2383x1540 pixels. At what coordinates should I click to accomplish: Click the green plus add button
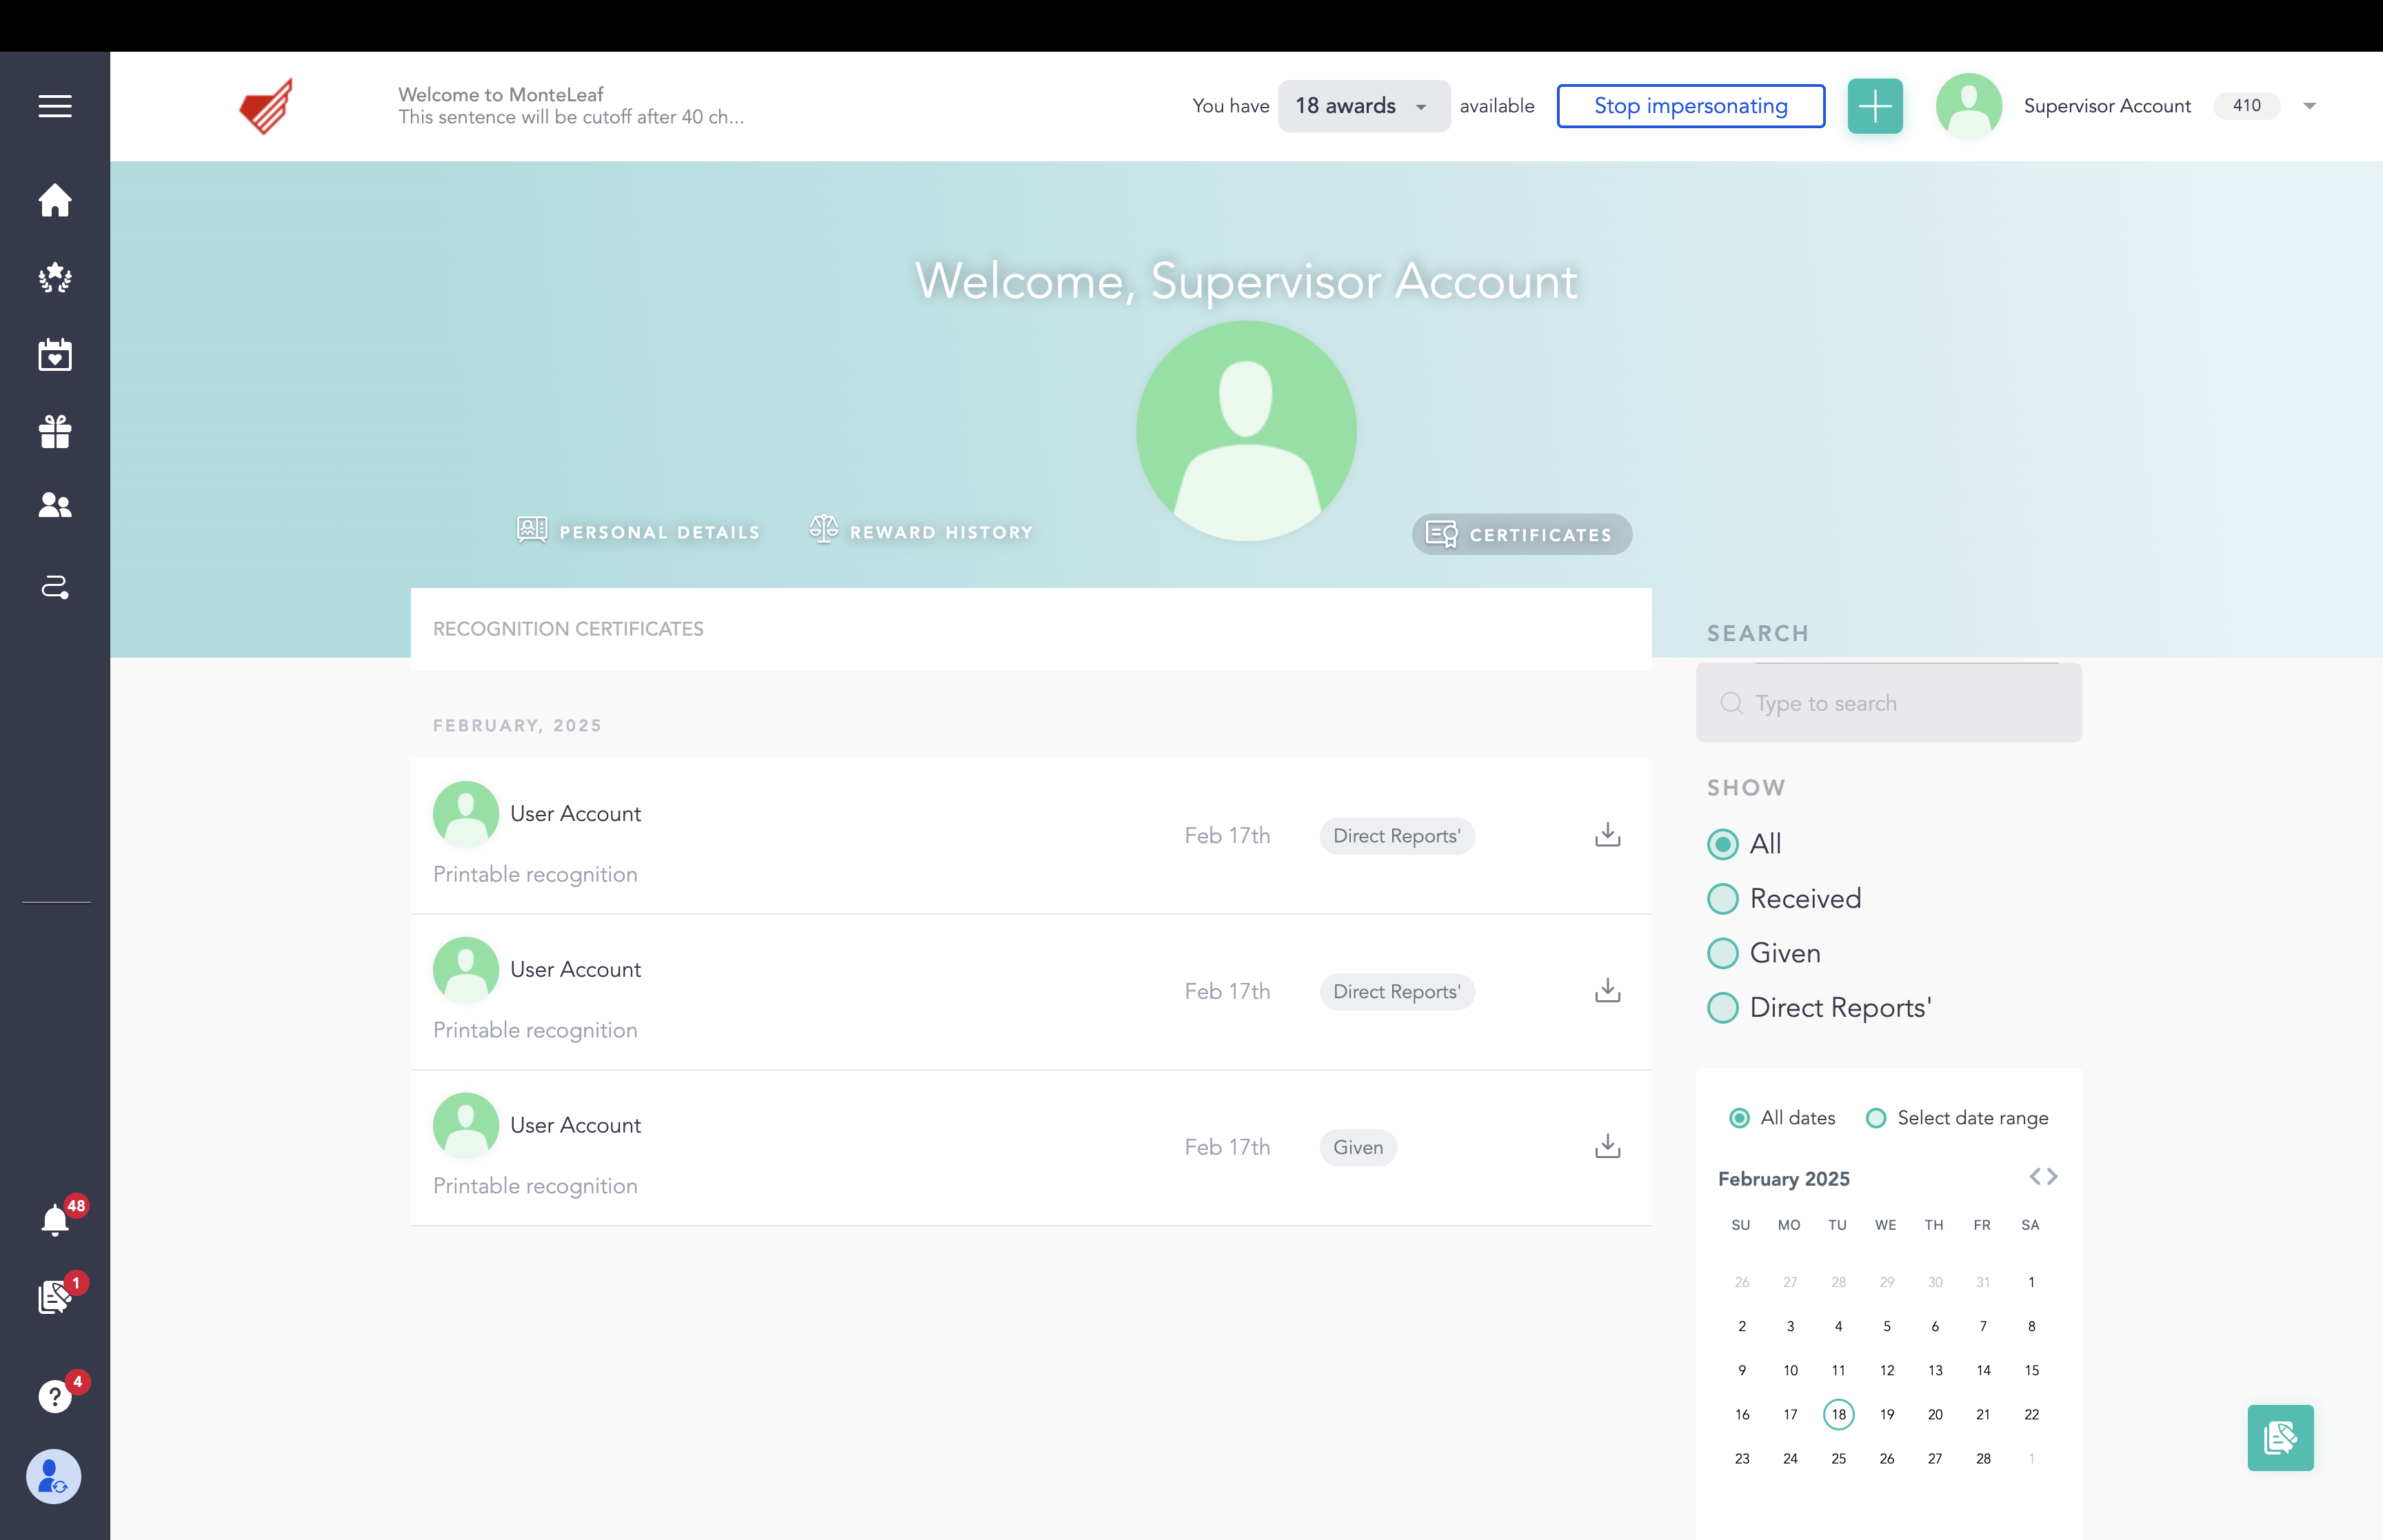point(1875,106)
